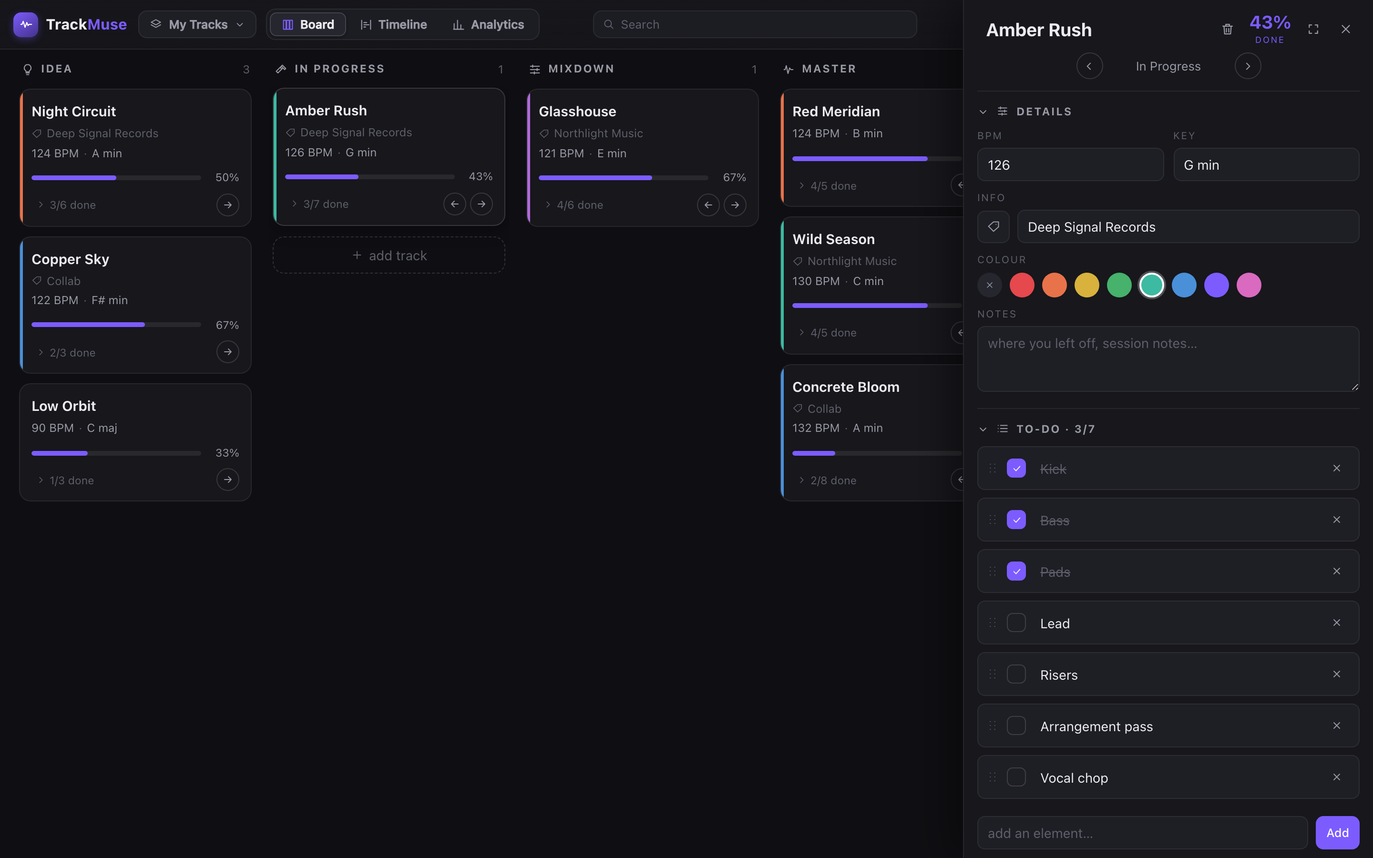Remove the Arrangement pass to-do item
1373x858 pixels.
(1337, 726)
